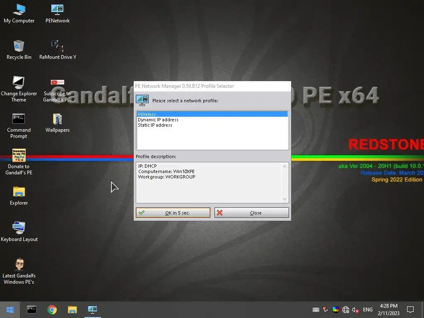Viewport: 424px width, 318px height.
Task: Open the notification center icon
Action: [410, 310]
